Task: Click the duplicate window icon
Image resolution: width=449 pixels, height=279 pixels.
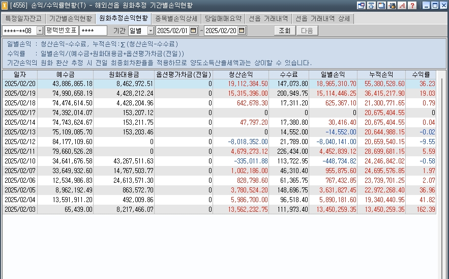Action: pyautogui.click(x=382, y=5)
